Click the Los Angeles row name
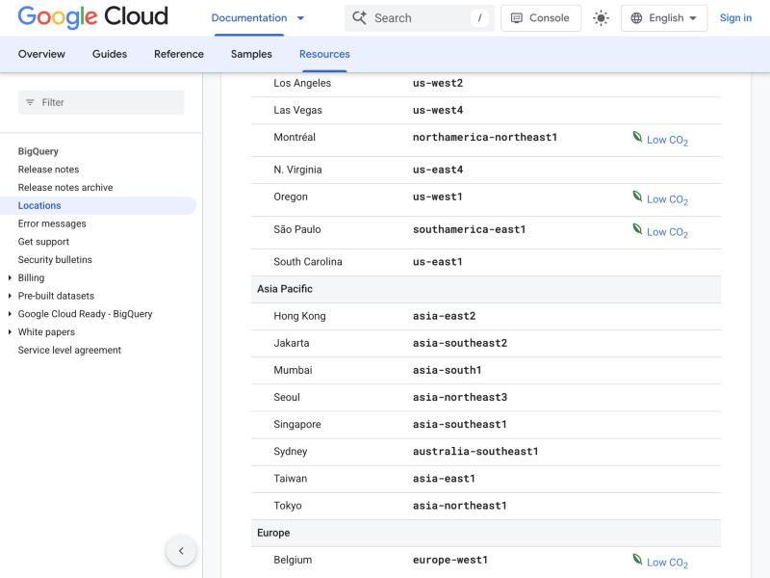Viewport: 770px width, 578px height. (x=302, y=83)
